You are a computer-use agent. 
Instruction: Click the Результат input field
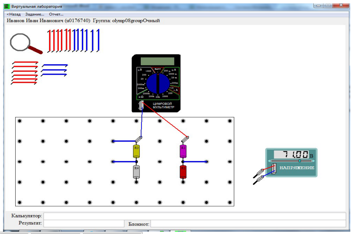(84, 224)
